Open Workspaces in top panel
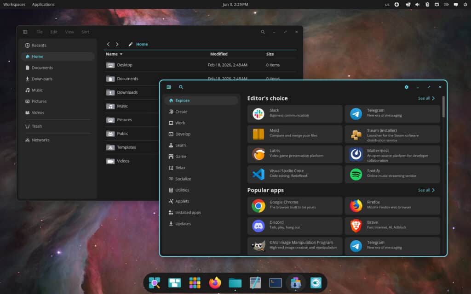Image resolution: width=471 pixels, height=294 pixels. [14, 5]
